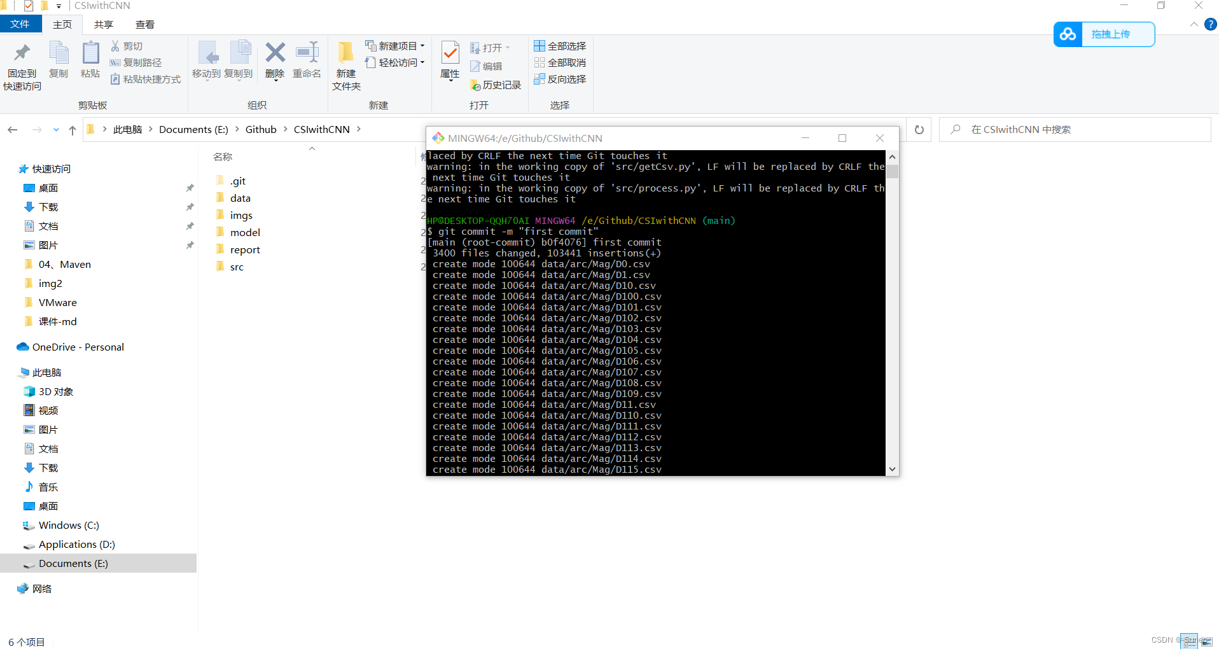
Task: Open History (历史记录)
Action: (x=496, y=85)
